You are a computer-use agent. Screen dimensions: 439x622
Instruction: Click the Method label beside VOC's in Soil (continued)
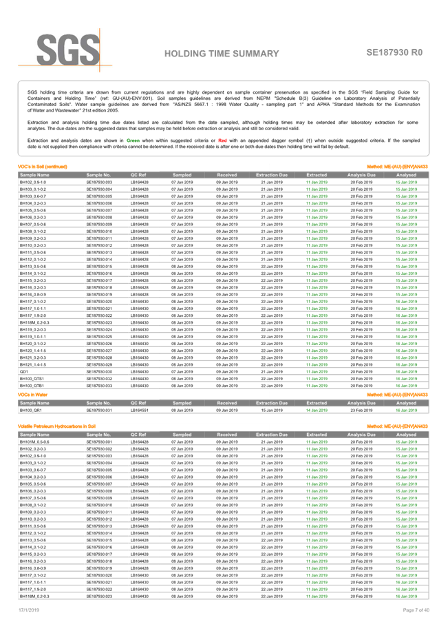(398, 167)
